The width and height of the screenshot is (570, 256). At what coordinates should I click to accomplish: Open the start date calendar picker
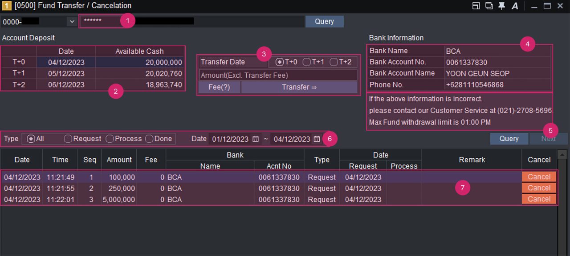tap(256, 139)
